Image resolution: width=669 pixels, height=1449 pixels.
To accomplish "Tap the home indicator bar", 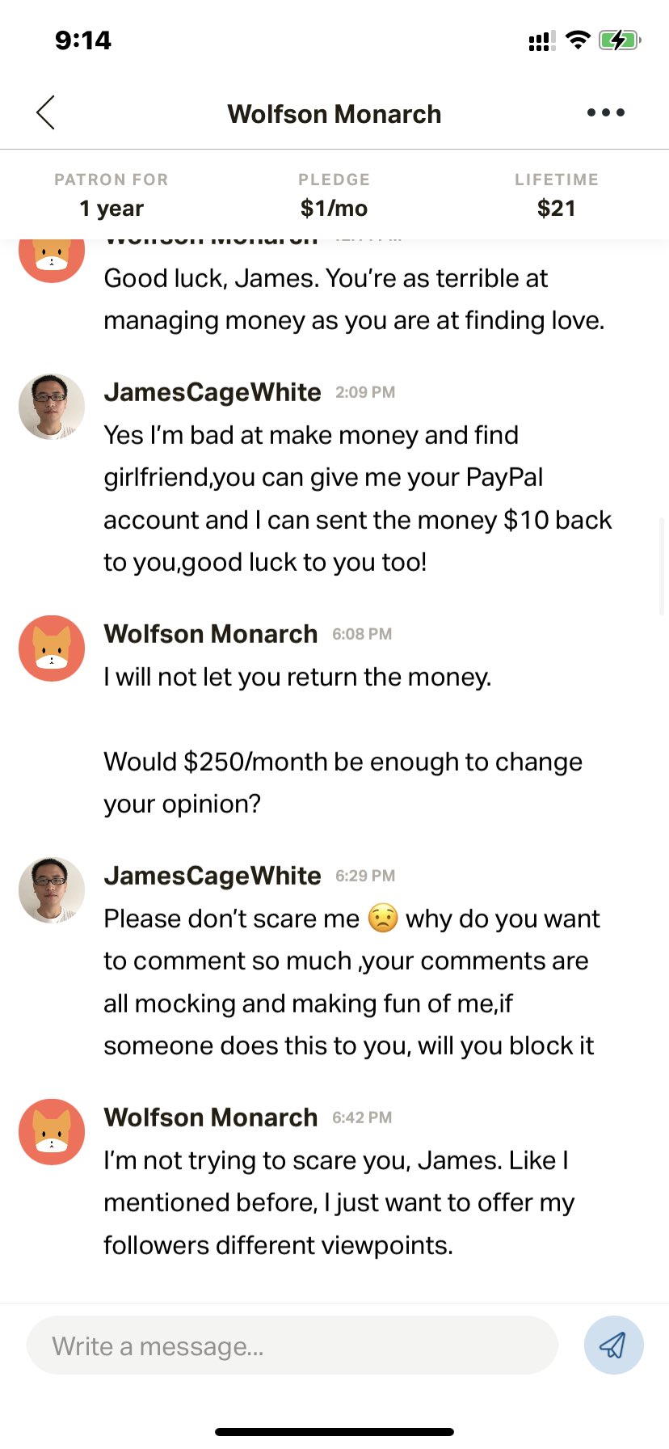I will coord(334,1432).
